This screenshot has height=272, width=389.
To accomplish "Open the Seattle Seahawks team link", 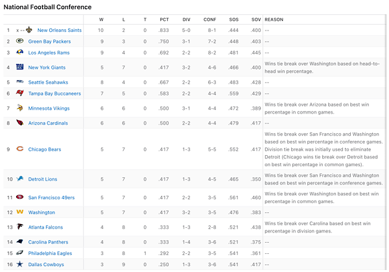I will [x=48, y=82].
